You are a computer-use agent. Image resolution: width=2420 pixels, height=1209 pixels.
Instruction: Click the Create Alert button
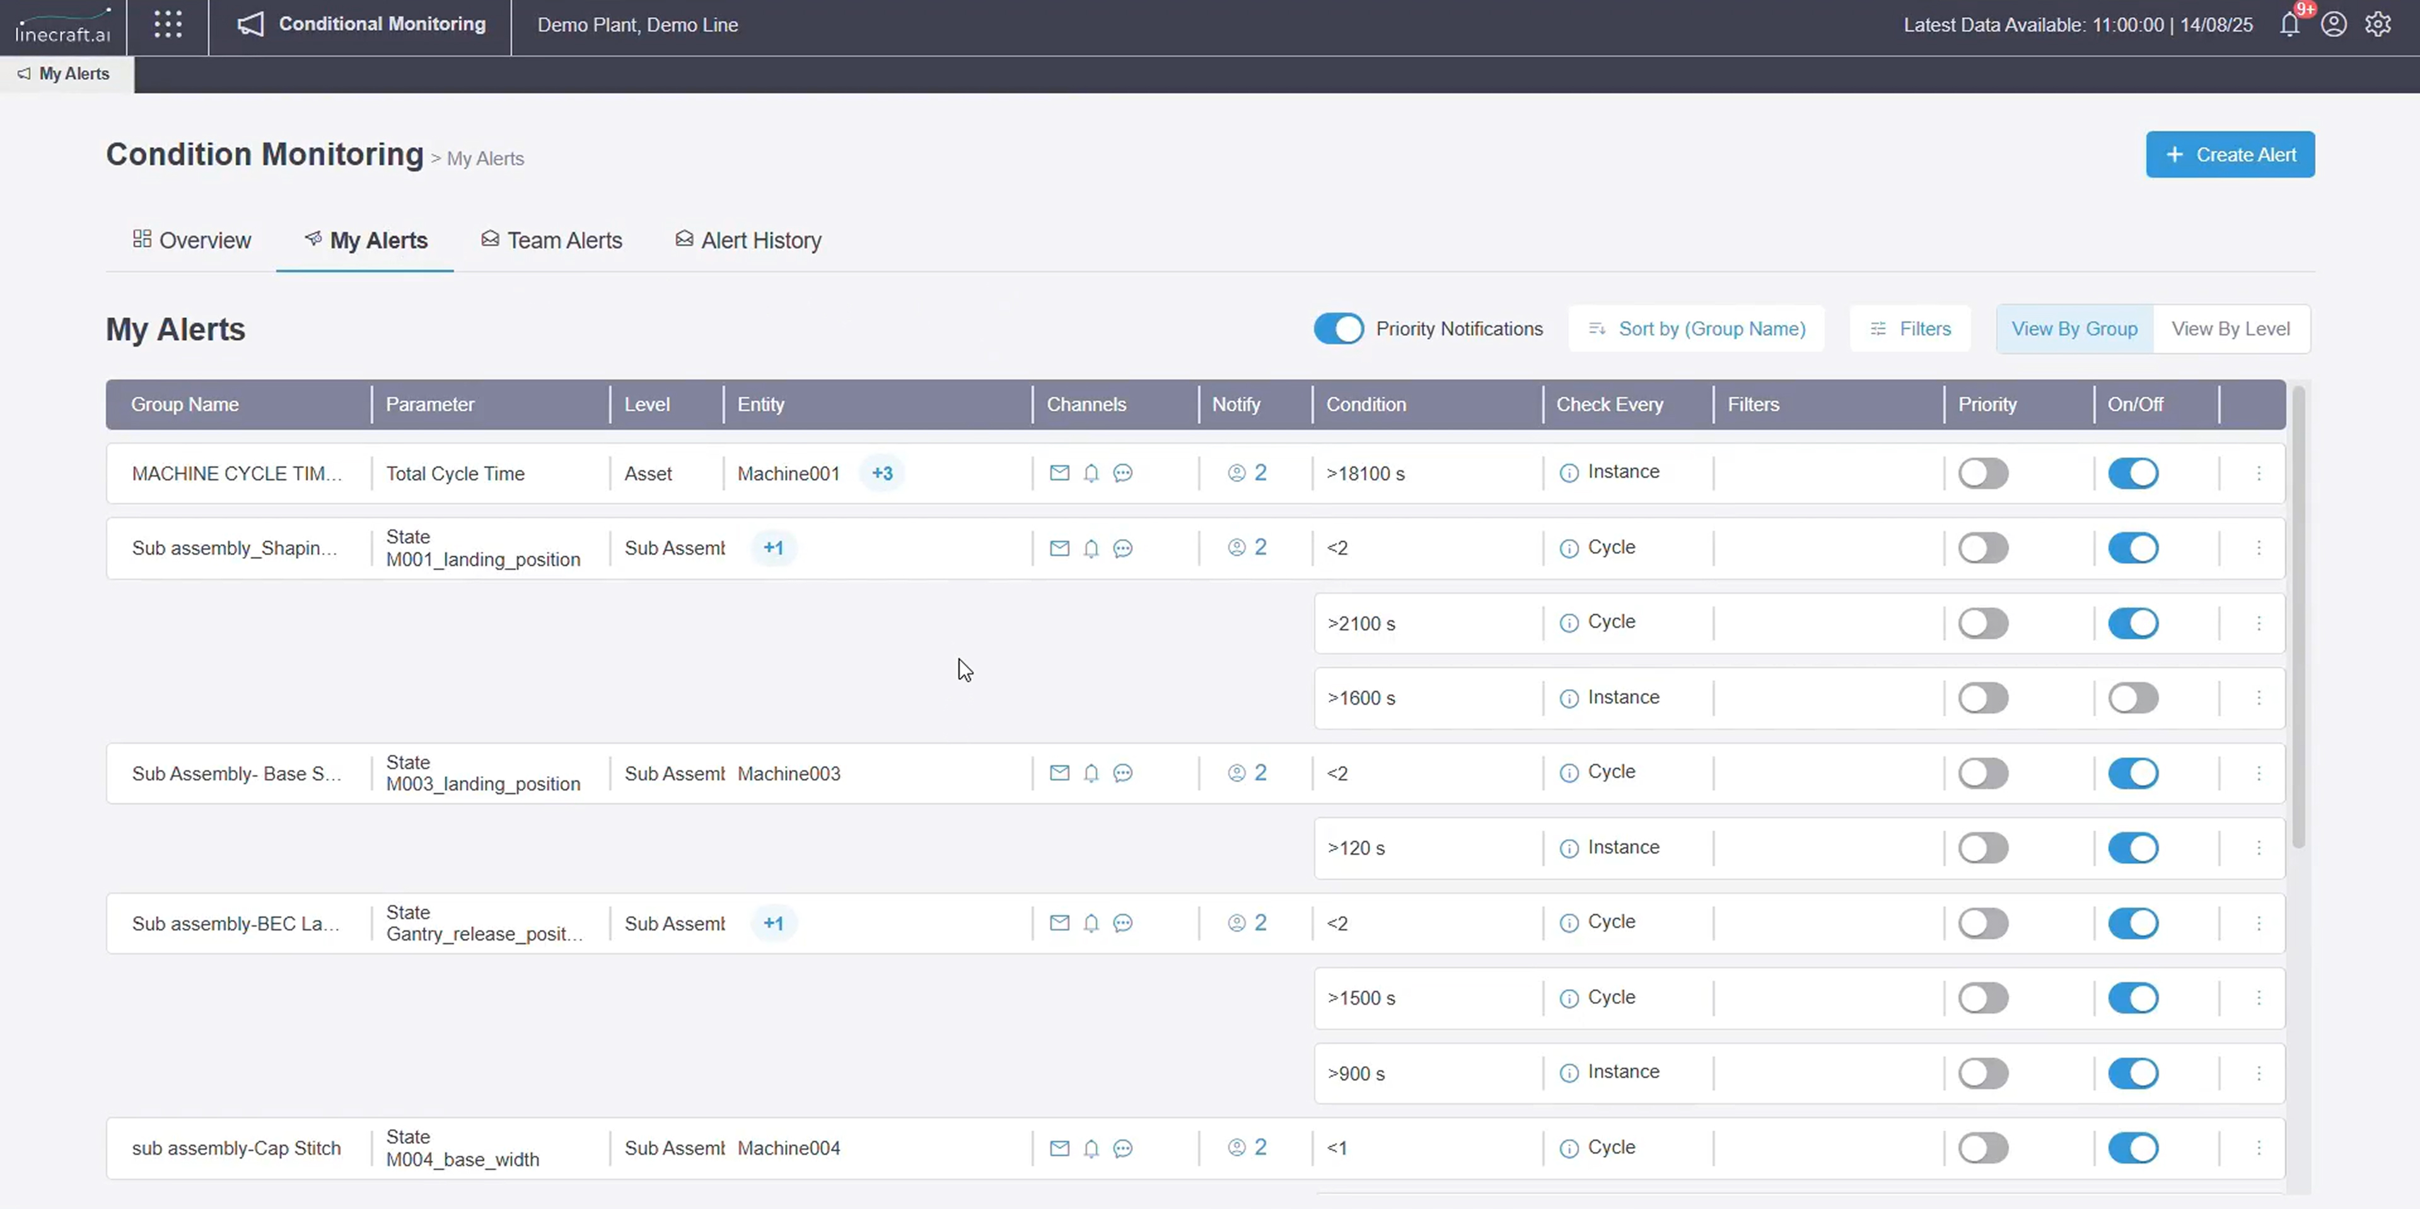(2230, 154)
